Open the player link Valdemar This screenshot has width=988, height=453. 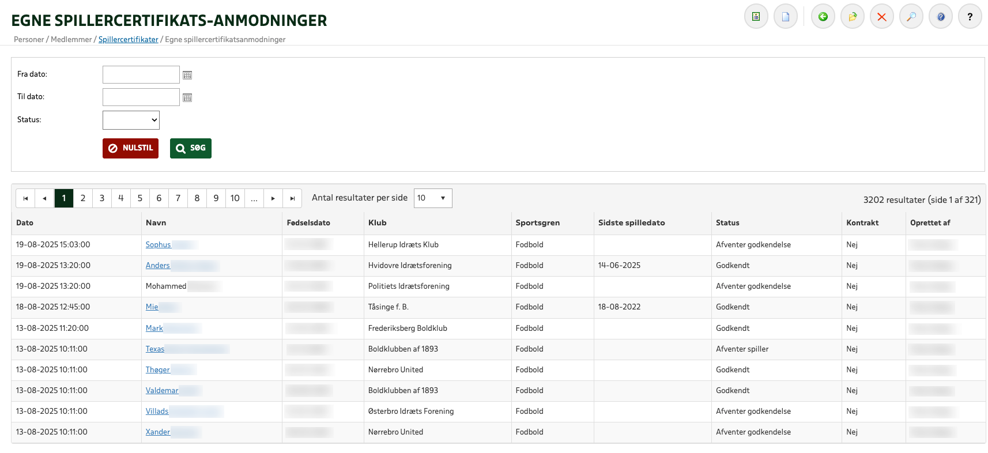[x=162, y=391]
